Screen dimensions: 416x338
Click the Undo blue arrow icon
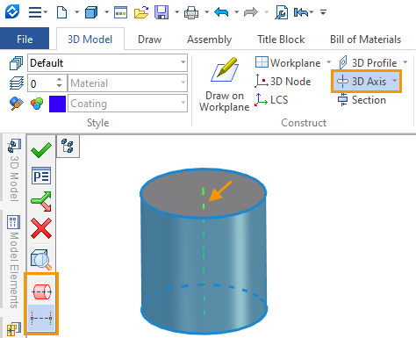pos(221,12)
